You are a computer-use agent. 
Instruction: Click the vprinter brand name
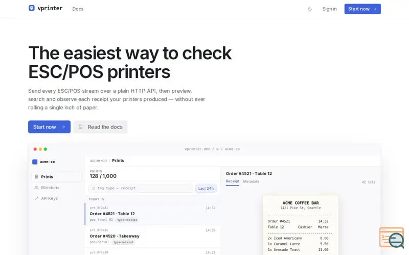click(50, 8)
